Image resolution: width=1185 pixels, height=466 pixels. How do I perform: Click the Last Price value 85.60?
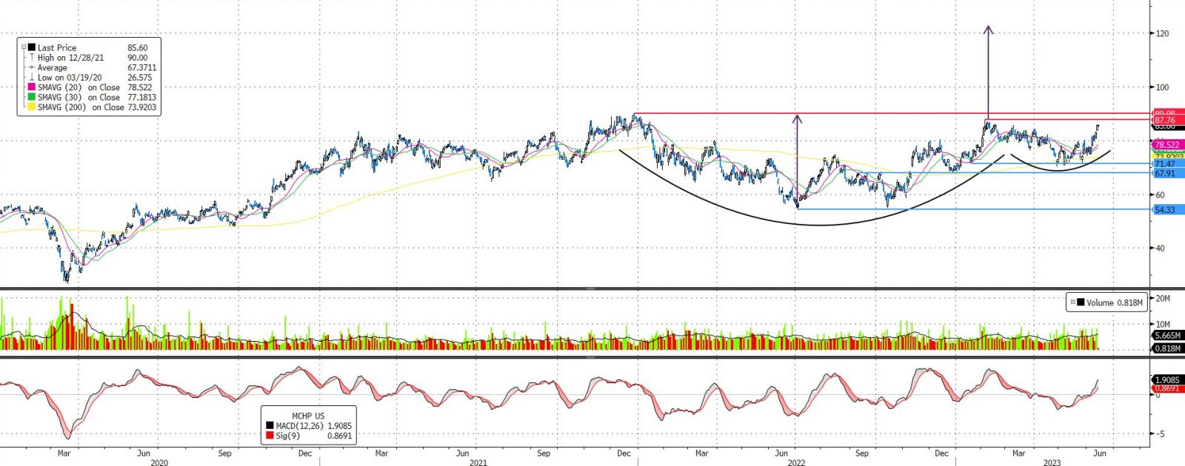tap(138, 47)
